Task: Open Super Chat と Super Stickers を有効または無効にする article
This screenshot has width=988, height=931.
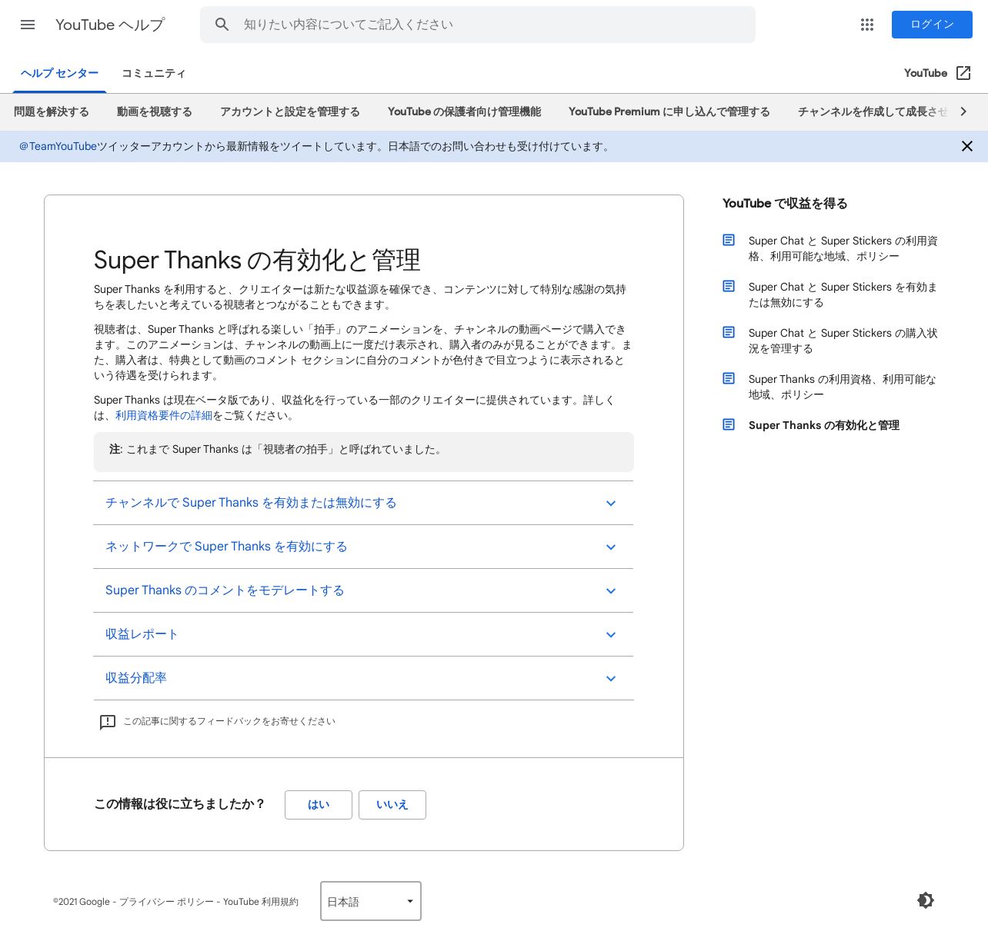Action: click(x=843, y=294)
